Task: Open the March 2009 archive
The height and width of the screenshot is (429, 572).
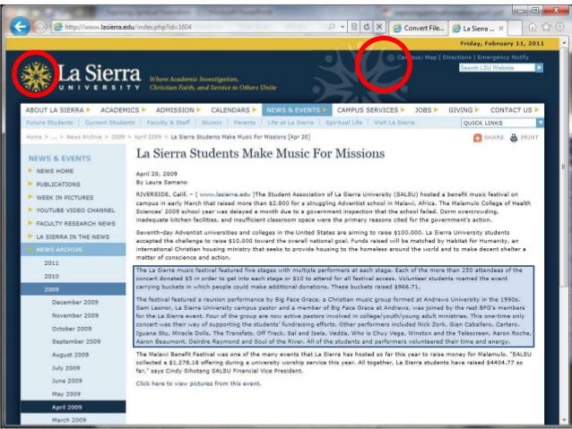Action: click(69, 420)
